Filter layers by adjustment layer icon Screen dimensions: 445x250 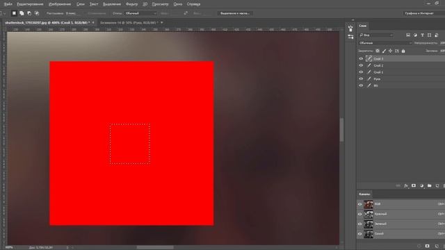tap(415, 35)
